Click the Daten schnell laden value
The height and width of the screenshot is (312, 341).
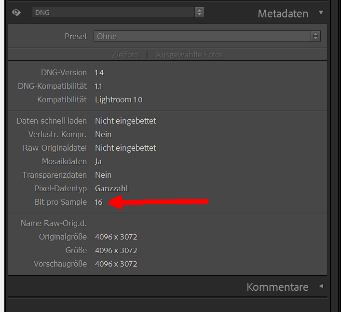click(x=125, y=121)
